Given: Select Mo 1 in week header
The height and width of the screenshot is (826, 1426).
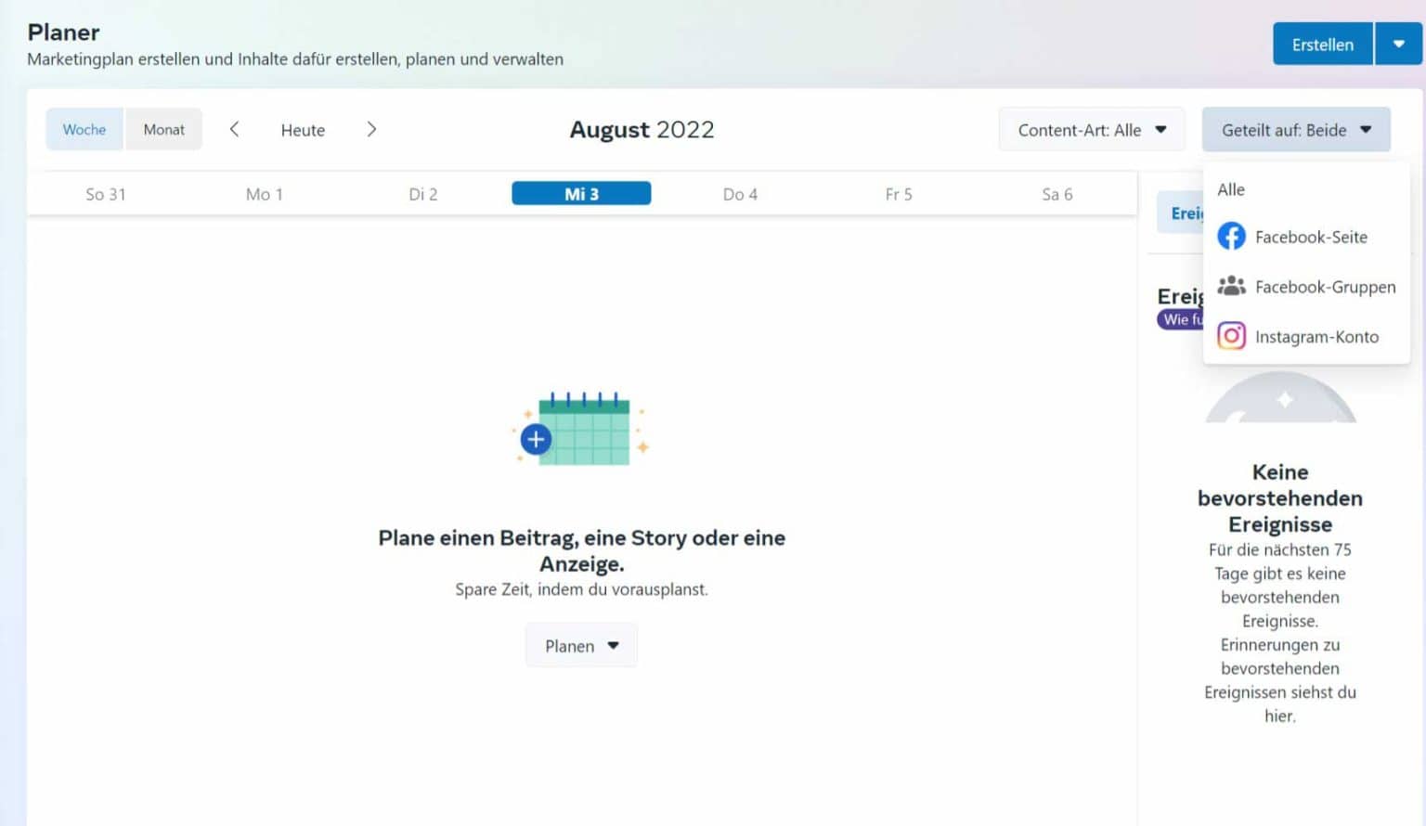Looking at the screenshot, I should [264, 194].
